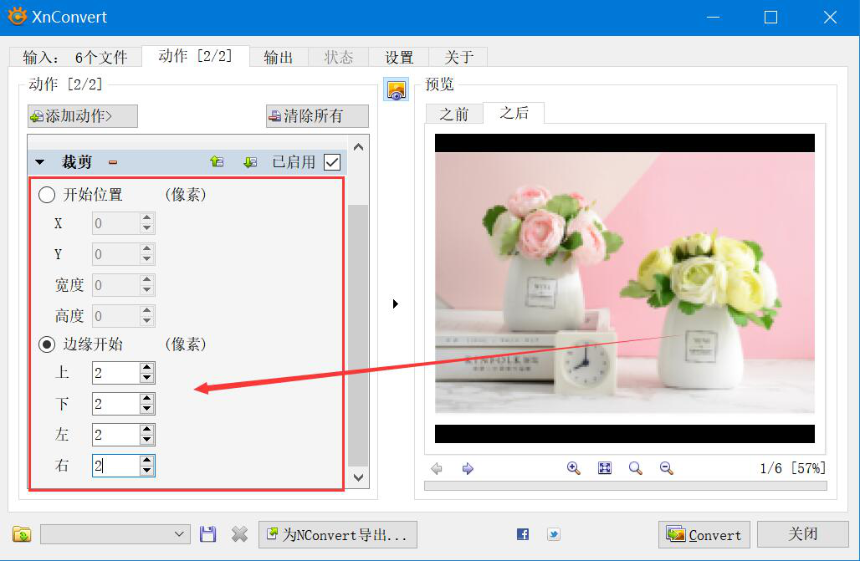Click the remove crop action minus icon

coord(113,162)
